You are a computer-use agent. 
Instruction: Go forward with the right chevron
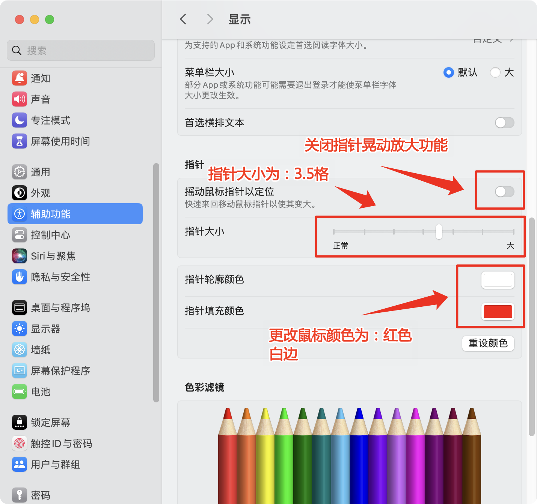point(210,19)
